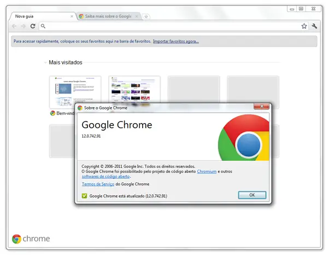Reload the current page
Screen dimensions: 328x256
33,26
